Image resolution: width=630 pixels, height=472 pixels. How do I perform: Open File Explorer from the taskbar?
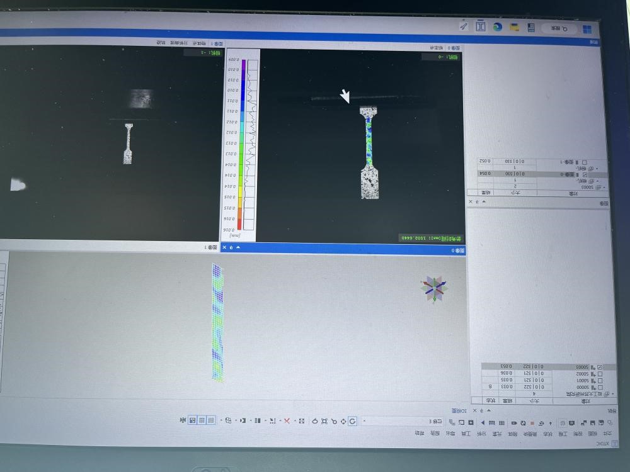(514, 27)
